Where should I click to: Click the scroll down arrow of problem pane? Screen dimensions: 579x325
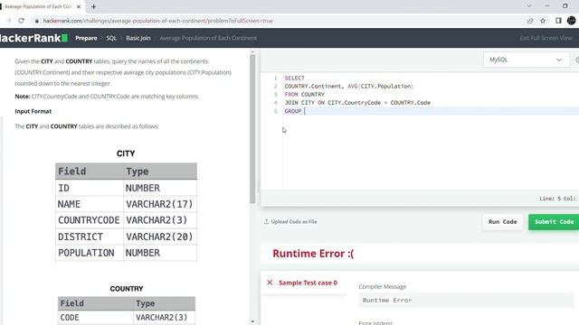pos(252,321)
